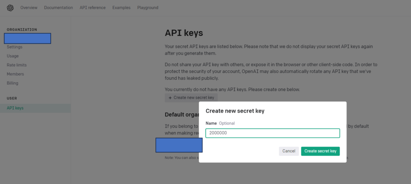The height and width of the screenshot is (184, 411).
Task: Cancel the new secret key dialog
Action: pyautogui.click(x=289, y=151)
